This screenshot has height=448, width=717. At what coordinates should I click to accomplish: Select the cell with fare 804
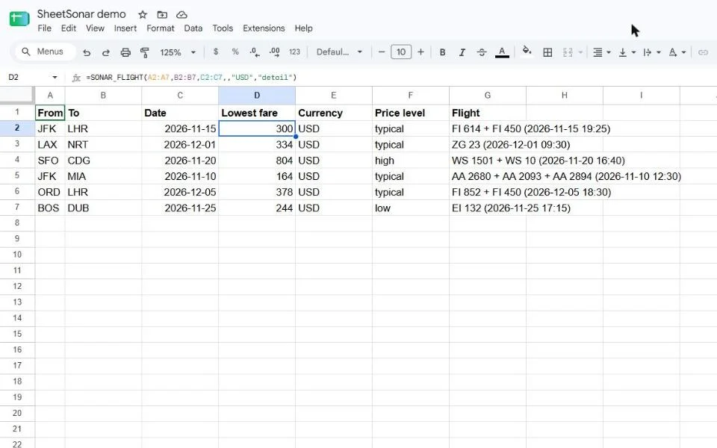(x=257, y=161)
